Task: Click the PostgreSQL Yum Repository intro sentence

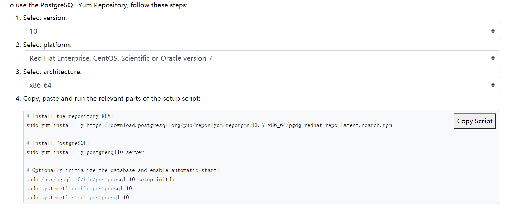Action: tap(97, 6)
